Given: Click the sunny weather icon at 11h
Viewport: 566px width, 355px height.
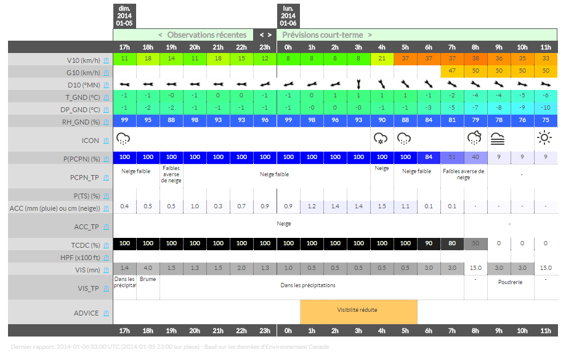Looking at the screenshot, I should point(544,138).
